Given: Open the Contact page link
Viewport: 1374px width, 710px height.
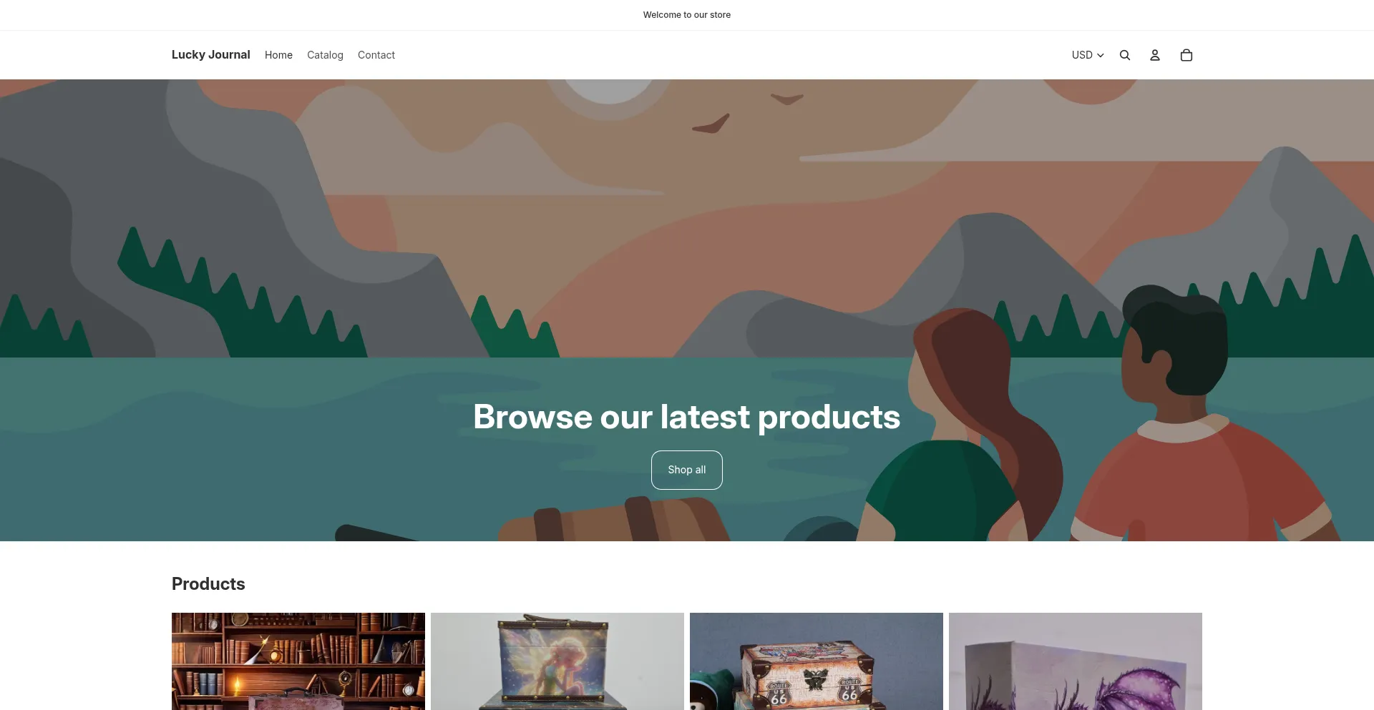Looking at the screenshot, I should point(376,55).
